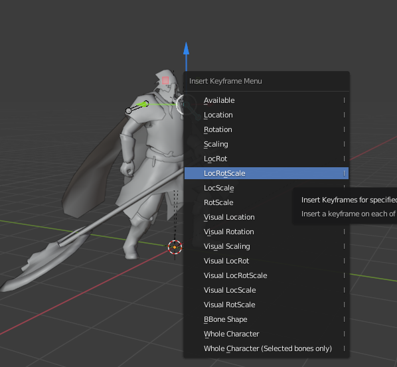This screenshot has height=367, width=397.
Task: Choose the Location keying set
Action: (x=266, y=115)
